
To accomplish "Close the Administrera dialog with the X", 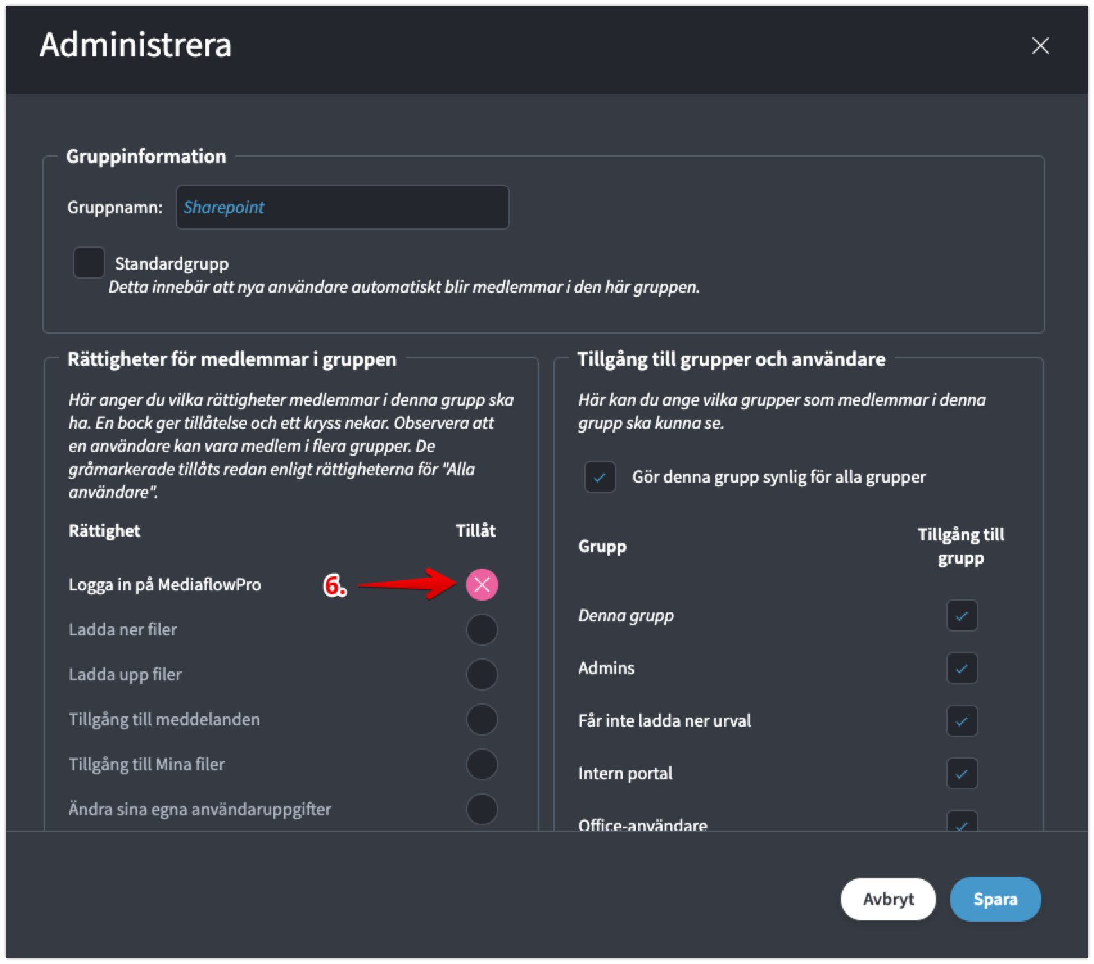I will coord(1040,46).
